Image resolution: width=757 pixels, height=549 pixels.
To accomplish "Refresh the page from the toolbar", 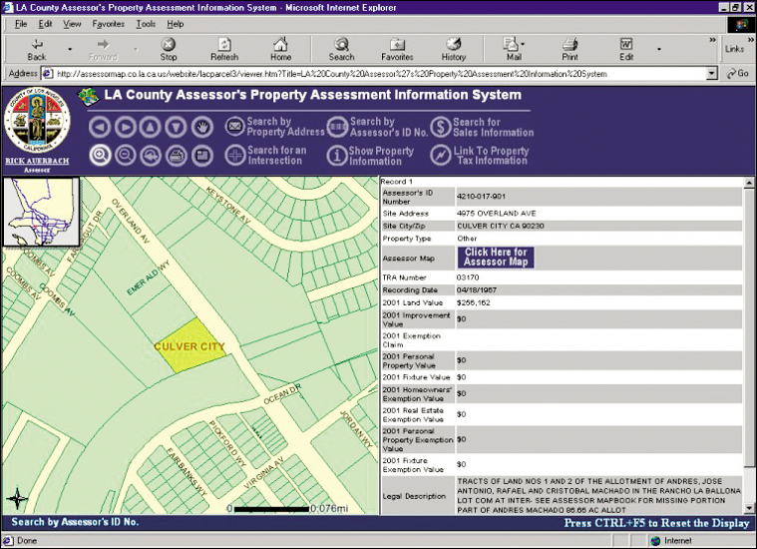I will (x=224, y=49).
